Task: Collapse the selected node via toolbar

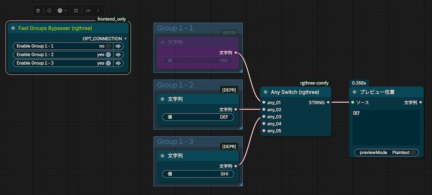Action: point(76,11)
